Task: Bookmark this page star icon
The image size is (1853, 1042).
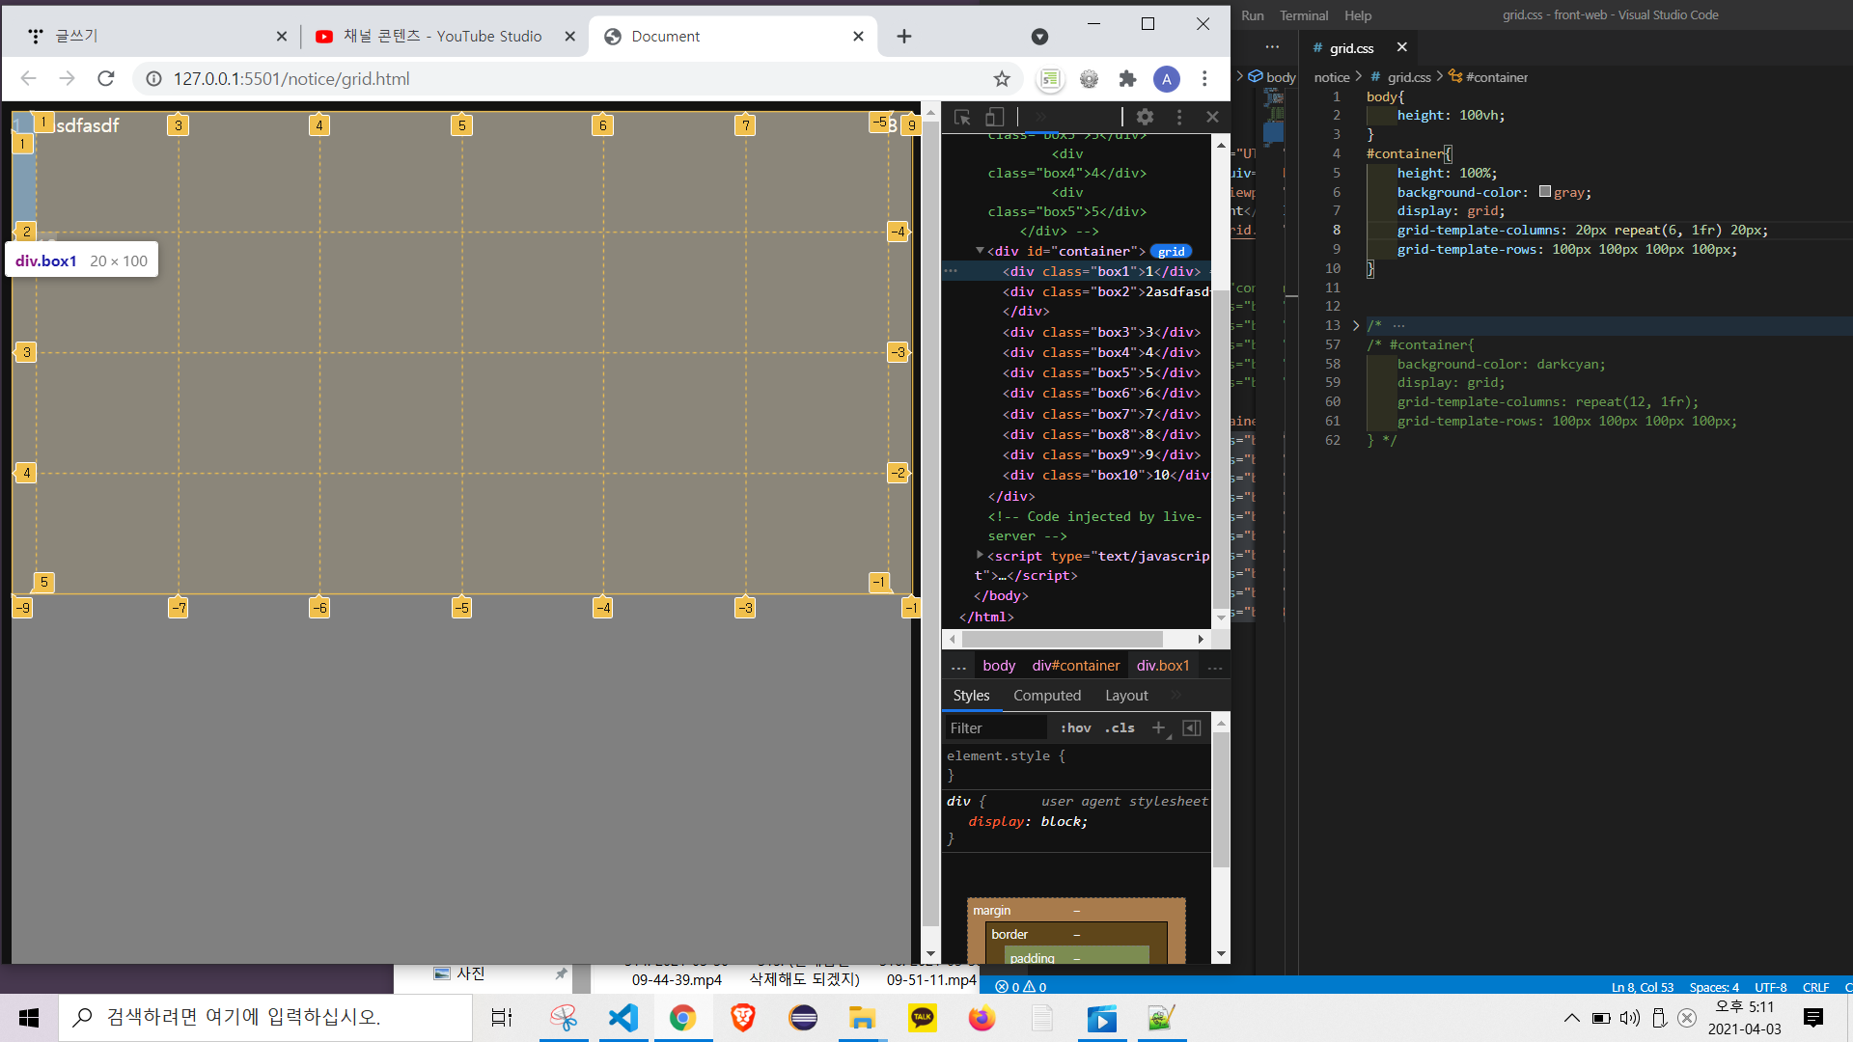Action: (x=1002, y=79)
